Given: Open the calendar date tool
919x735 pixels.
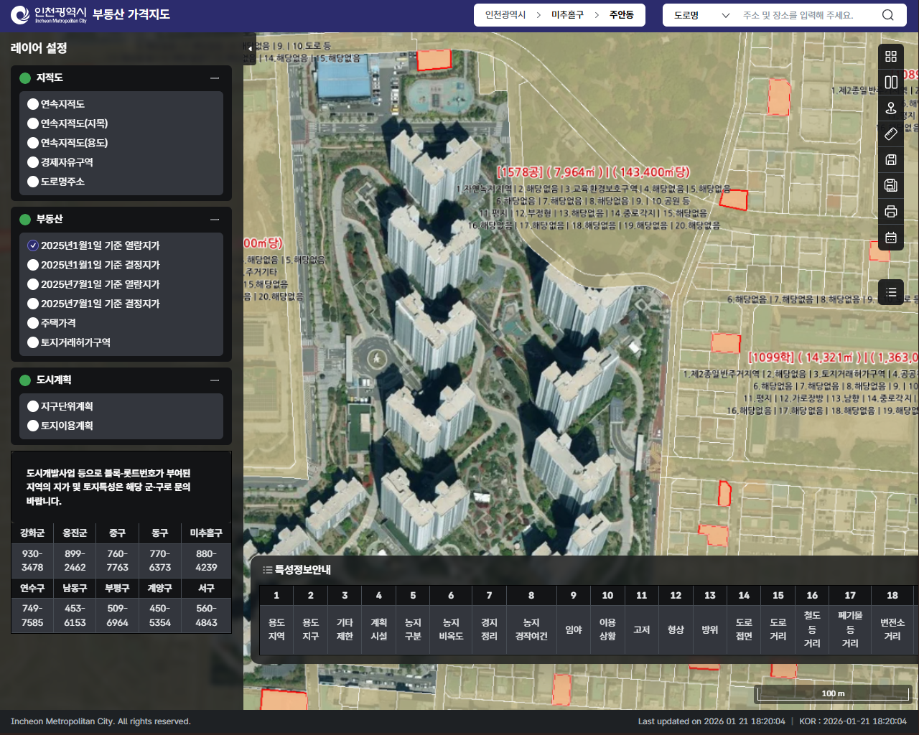Looking at the screenshot, I should (x=891, y=238).
